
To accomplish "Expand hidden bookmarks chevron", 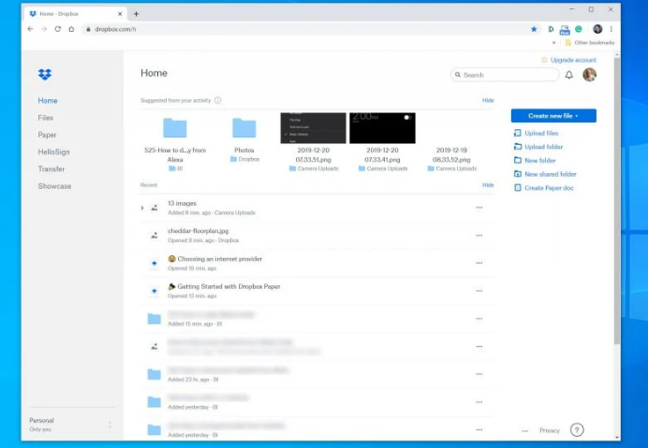I will click(x=553, y=42).
